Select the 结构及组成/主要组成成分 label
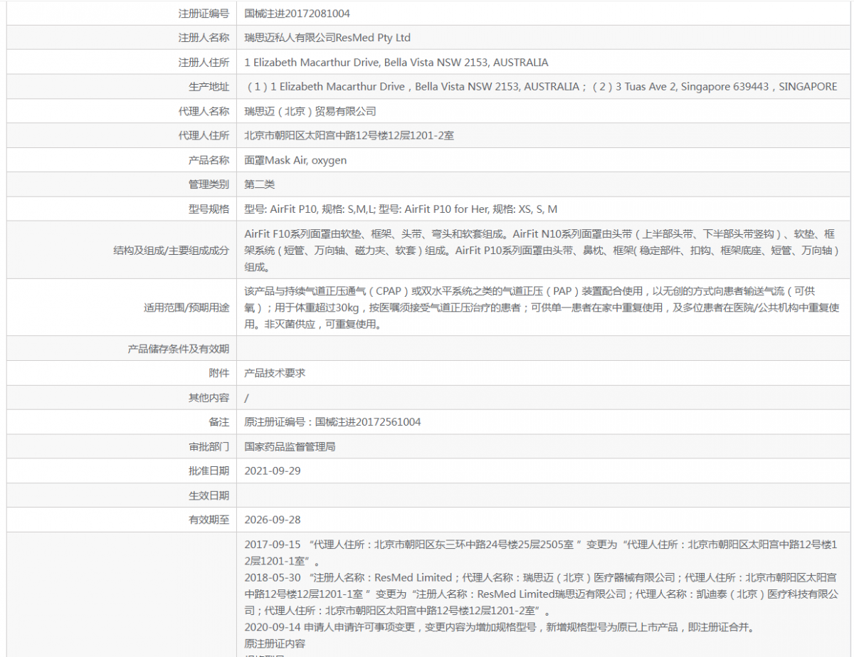The height and width of the screenshot is (657, 854). [x=171, y=250]
